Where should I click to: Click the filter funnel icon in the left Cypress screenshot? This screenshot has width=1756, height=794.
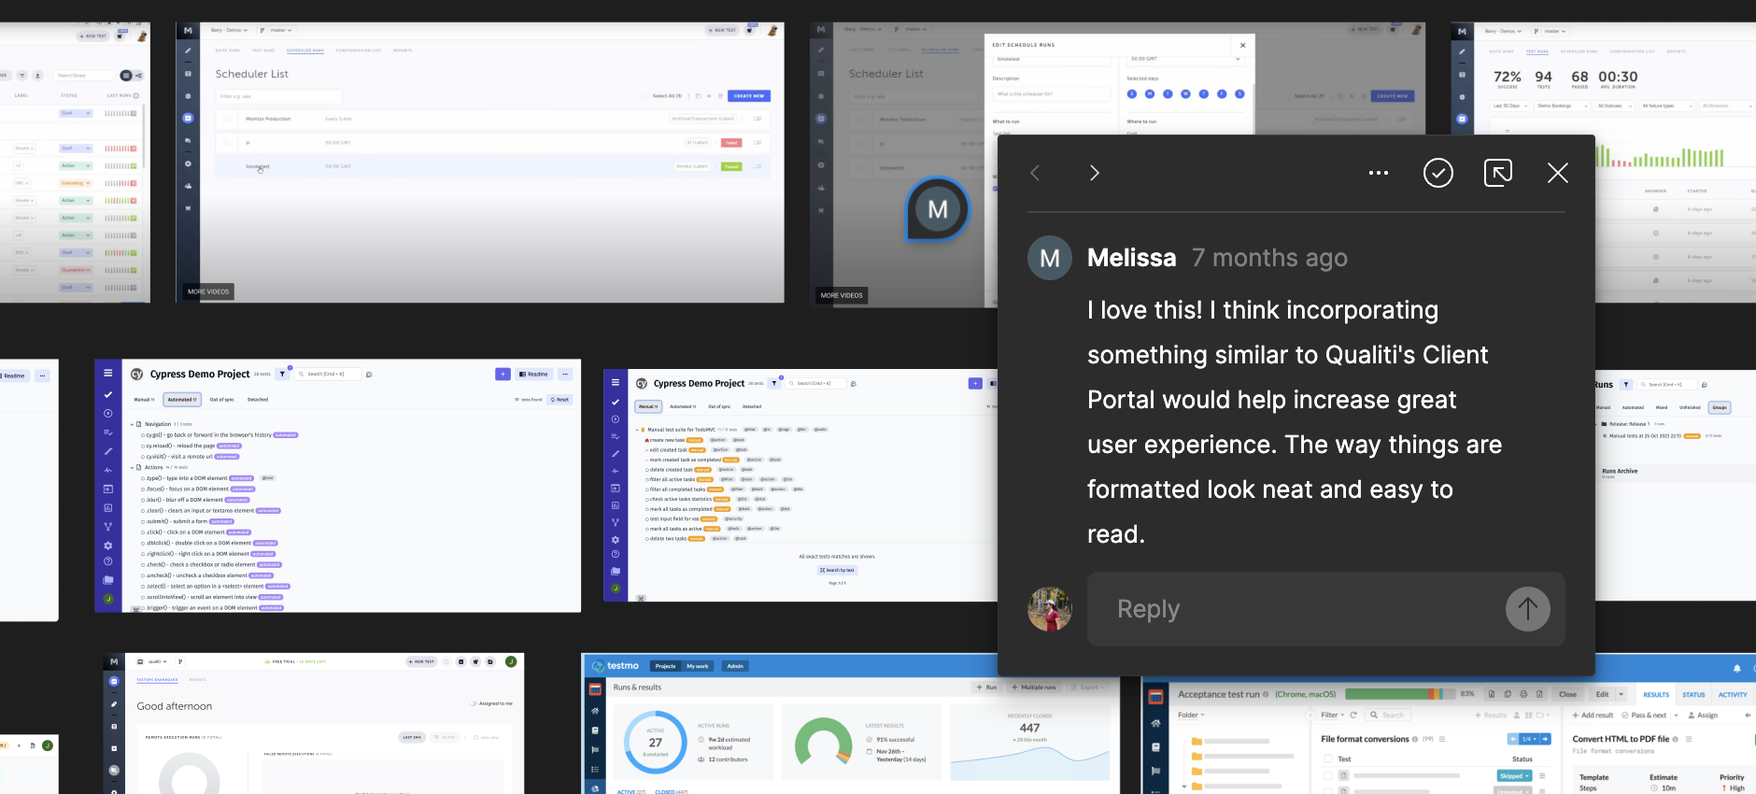click(x=282, y=374)
